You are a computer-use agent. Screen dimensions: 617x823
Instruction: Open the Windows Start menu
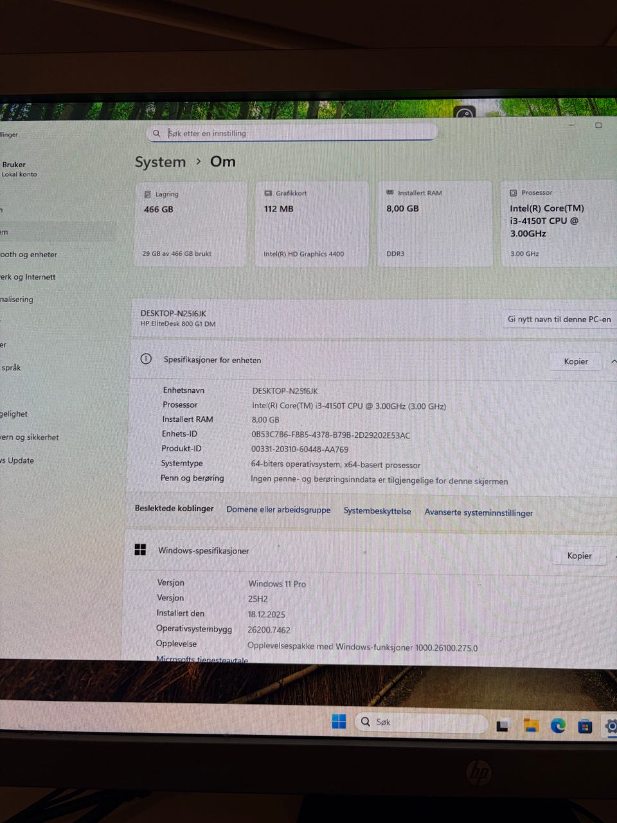(x=339, y=721)
